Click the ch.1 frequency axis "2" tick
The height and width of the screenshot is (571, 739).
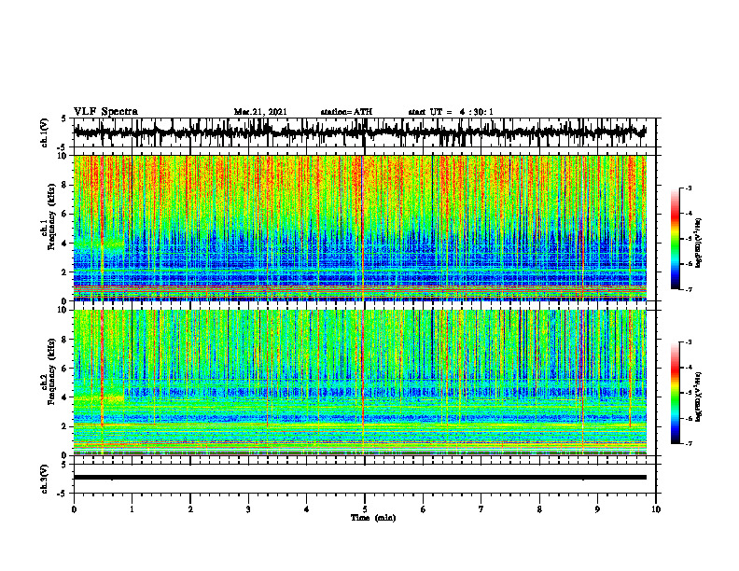pyautogui.click(x=65, y=272)
